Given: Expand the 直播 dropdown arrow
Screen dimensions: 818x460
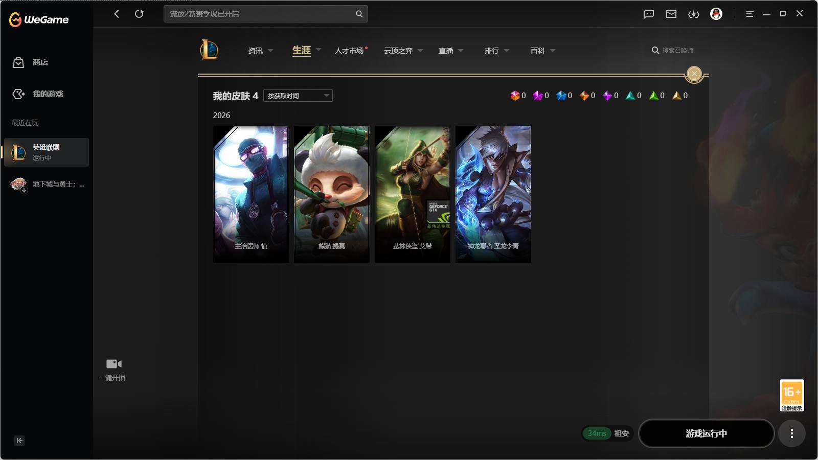Looking at the screenshot, I should tap(461, 51).
